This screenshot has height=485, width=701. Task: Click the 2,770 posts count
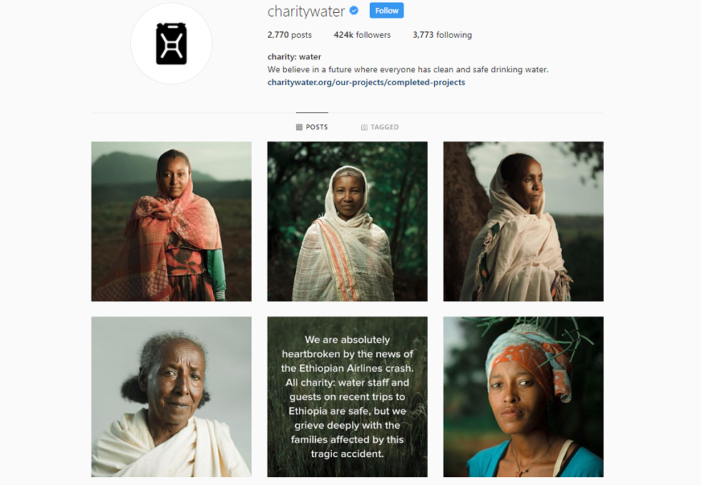pos(290,35)
